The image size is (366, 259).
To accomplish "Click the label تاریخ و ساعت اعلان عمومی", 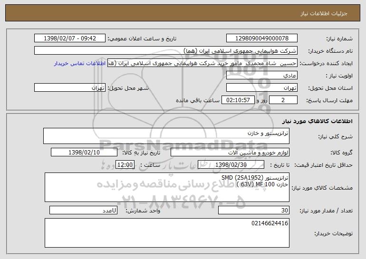I will (x=142, y=39).
